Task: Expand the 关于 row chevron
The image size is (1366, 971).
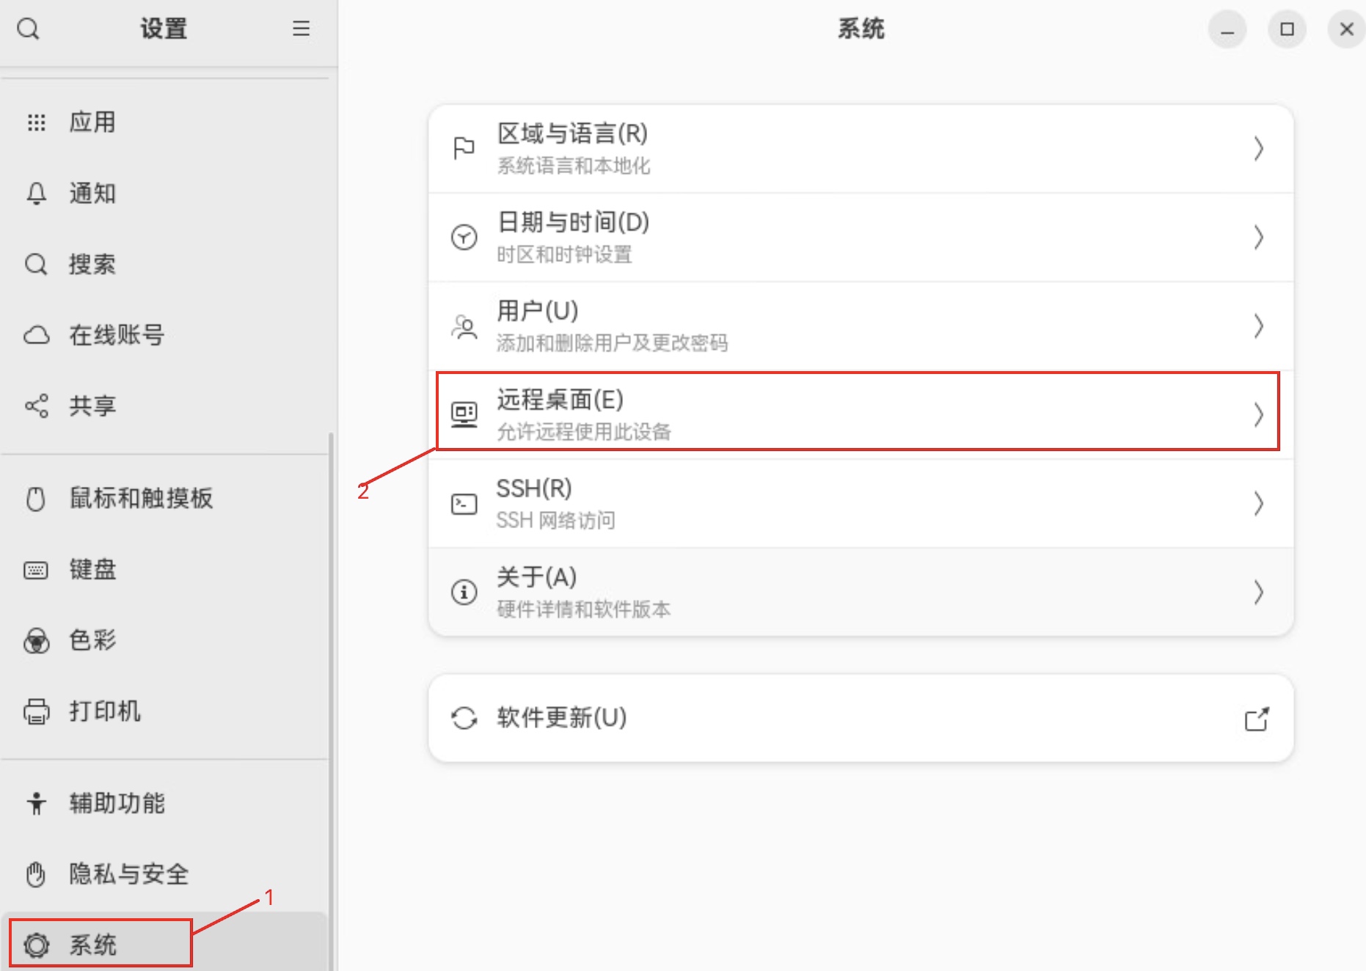Action: point(1258,593)
